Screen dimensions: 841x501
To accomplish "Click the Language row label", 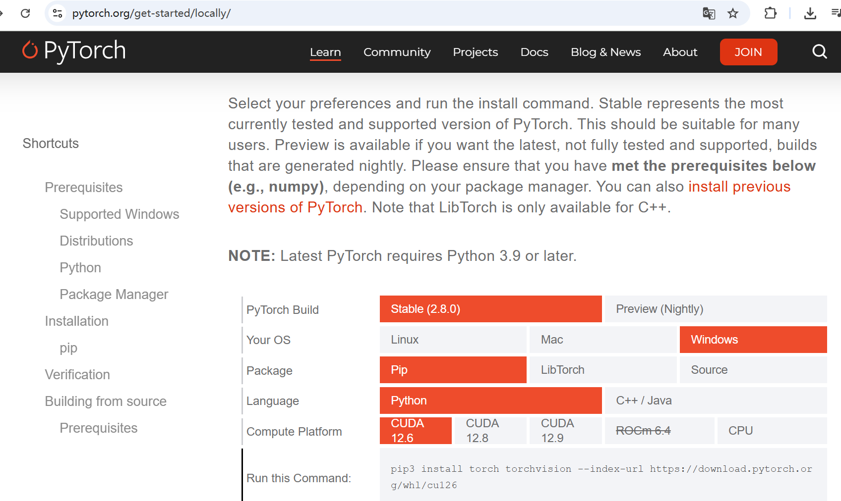I will point(273,401).
